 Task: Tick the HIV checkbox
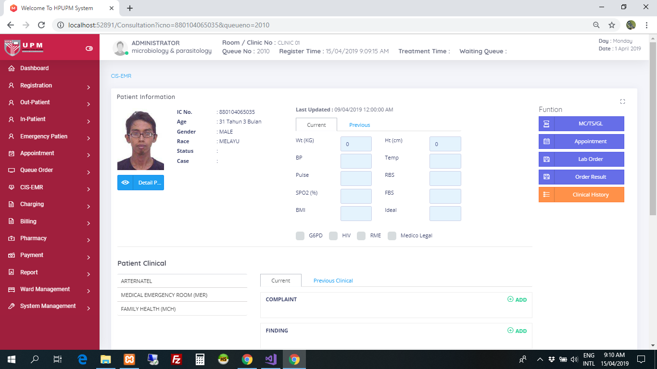[333, 235]
